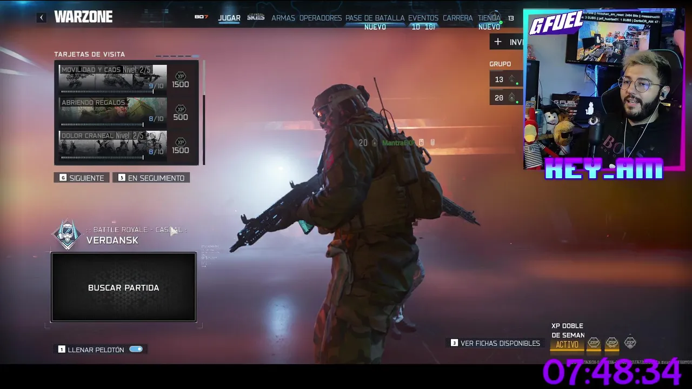This screenshot has height=389, width=692.
Task: Switch to the ARMAS tab
Action: (x=283, y=18)
